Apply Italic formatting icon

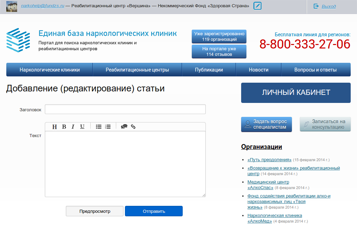[73, 127]
